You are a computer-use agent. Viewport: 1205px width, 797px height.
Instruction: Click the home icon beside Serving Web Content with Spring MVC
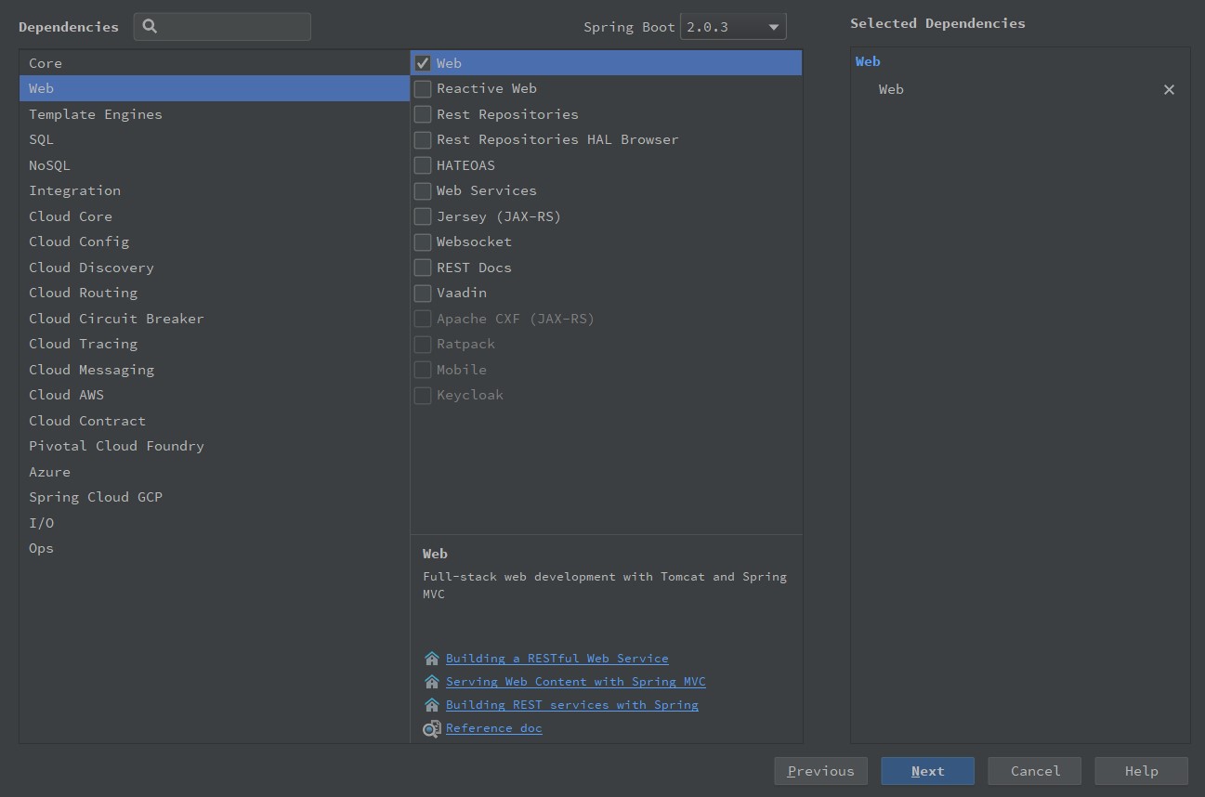(x=431, y=682)
